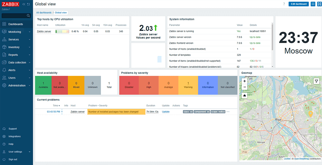Click the green Available host tile

pos(43,85)
